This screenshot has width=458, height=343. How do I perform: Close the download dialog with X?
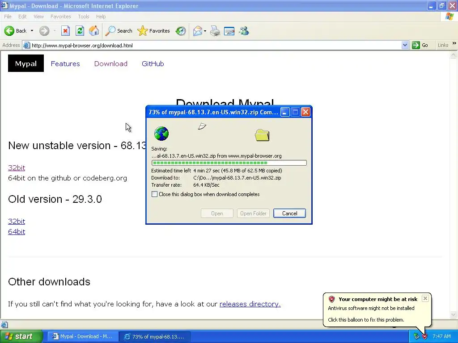tap(305, 112)
